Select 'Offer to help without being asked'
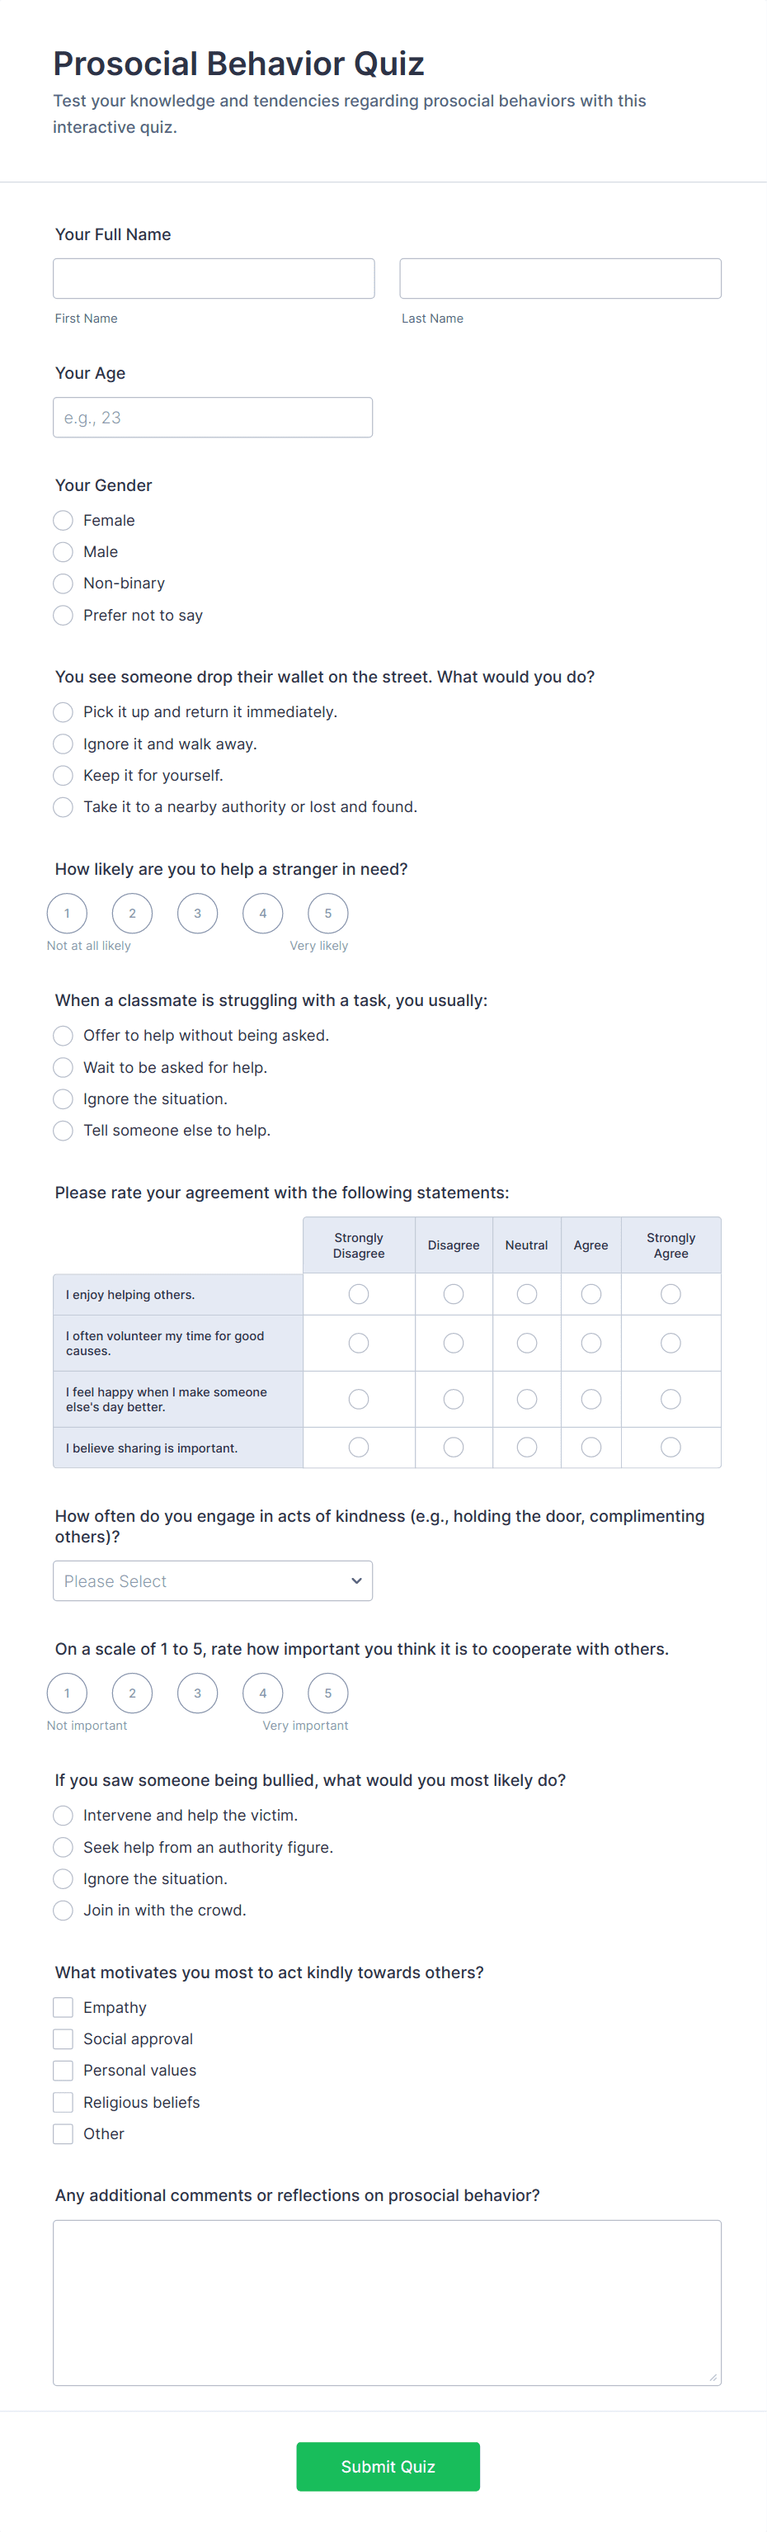 tap(63, 1036)
